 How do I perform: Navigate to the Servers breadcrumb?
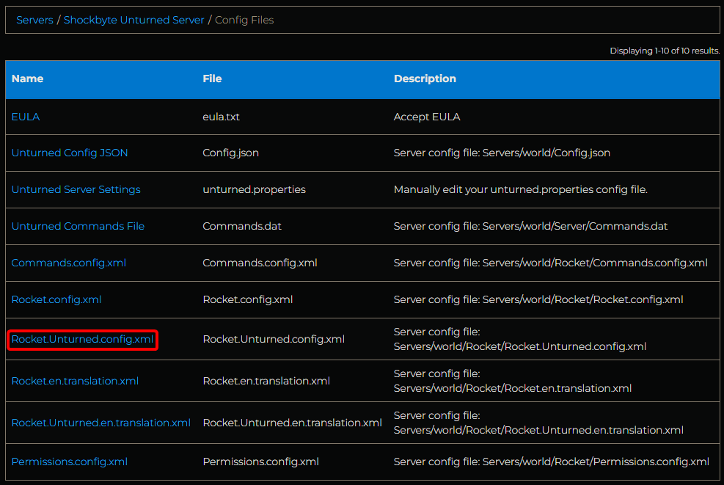34,20
